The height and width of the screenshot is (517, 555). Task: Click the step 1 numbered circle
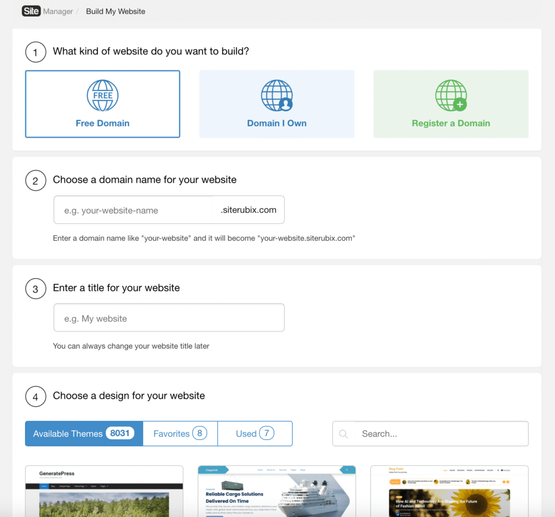(x=35, y=52)
